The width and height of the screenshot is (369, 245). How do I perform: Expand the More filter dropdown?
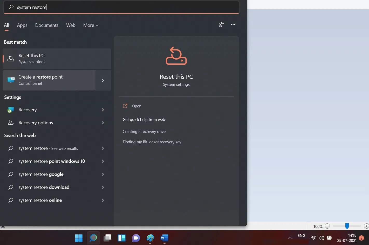(91, 25)
